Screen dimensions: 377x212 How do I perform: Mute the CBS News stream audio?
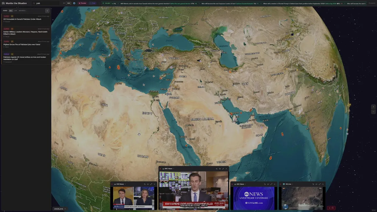tap(148, 184)
